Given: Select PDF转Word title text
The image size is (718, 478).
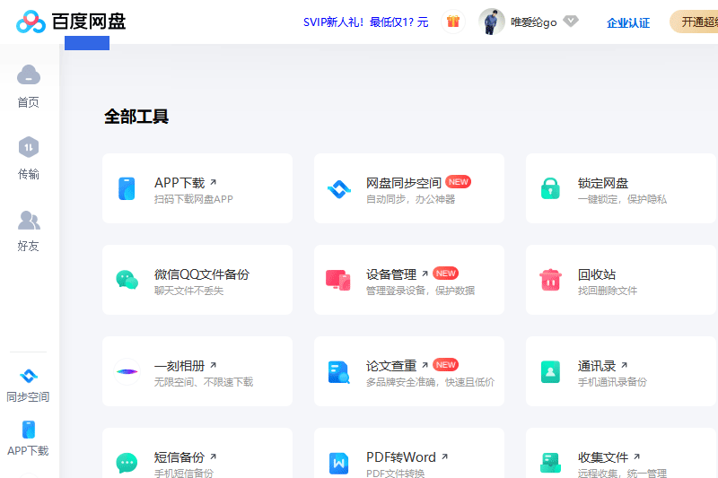Looking at the screenshot, I should pos(400,457).
